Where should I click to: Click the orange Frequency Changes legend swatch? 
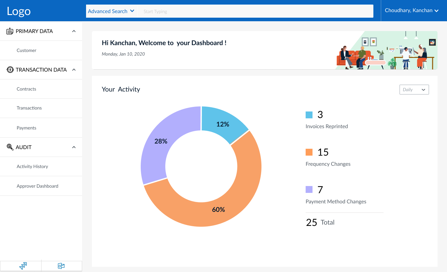pyautogui.click(x=309, y=152)
